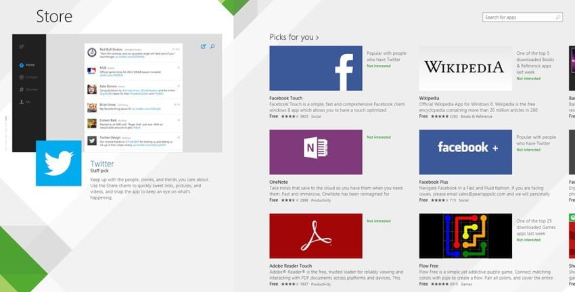Click the Wikipedia app name text
The height and width of the screenshot is (292, 575).
tap(429, 98)
